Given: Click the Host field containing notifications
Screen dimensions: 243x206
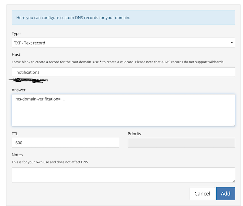Looking at the screenshot, I should pyautogui.click(x=123, y=72).
